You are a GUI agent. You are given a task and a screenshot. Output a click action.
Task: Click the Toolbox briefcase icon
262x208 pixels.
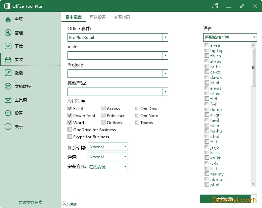(x=8, y=100)
